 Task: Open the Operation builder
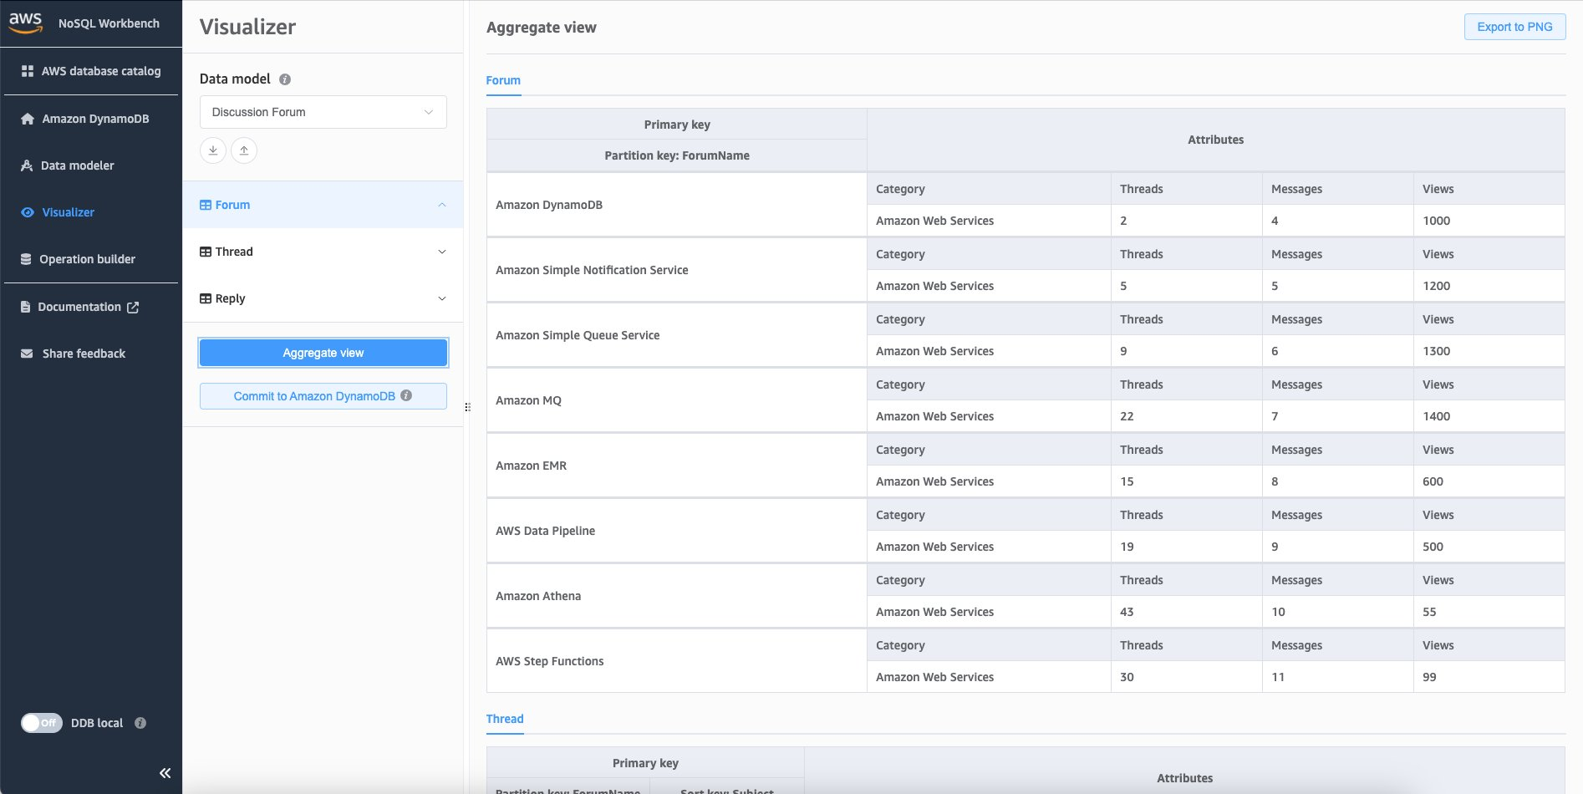click(88, 258)
